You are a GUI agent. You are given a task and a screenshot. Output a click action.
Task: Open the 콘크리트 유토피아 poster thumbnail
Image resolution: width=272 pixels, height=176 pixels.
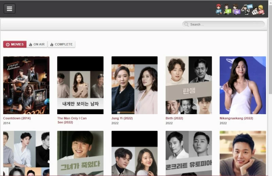pos(189,153)
